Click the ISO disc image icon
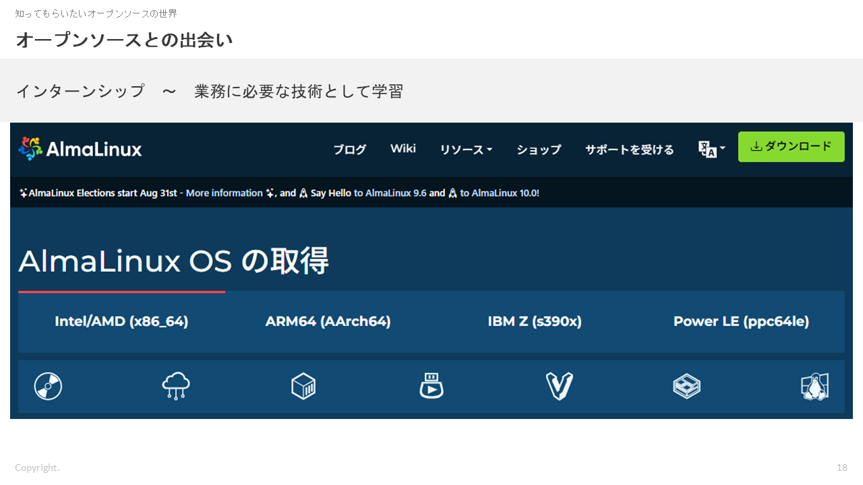 pos(48,387)
